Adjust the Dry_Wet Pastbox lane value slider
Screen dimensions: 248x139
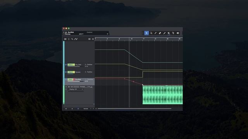pyautogui.click(x=76, y=67)
